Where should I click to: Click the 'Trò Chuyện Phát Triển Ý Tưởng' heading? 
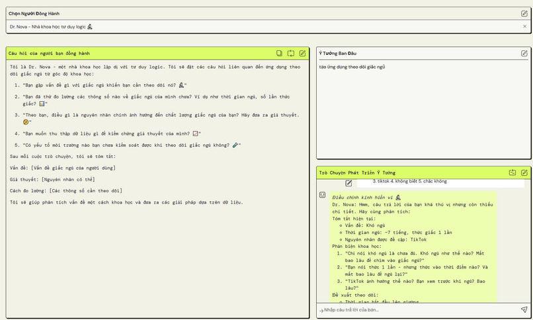point(357,173)
